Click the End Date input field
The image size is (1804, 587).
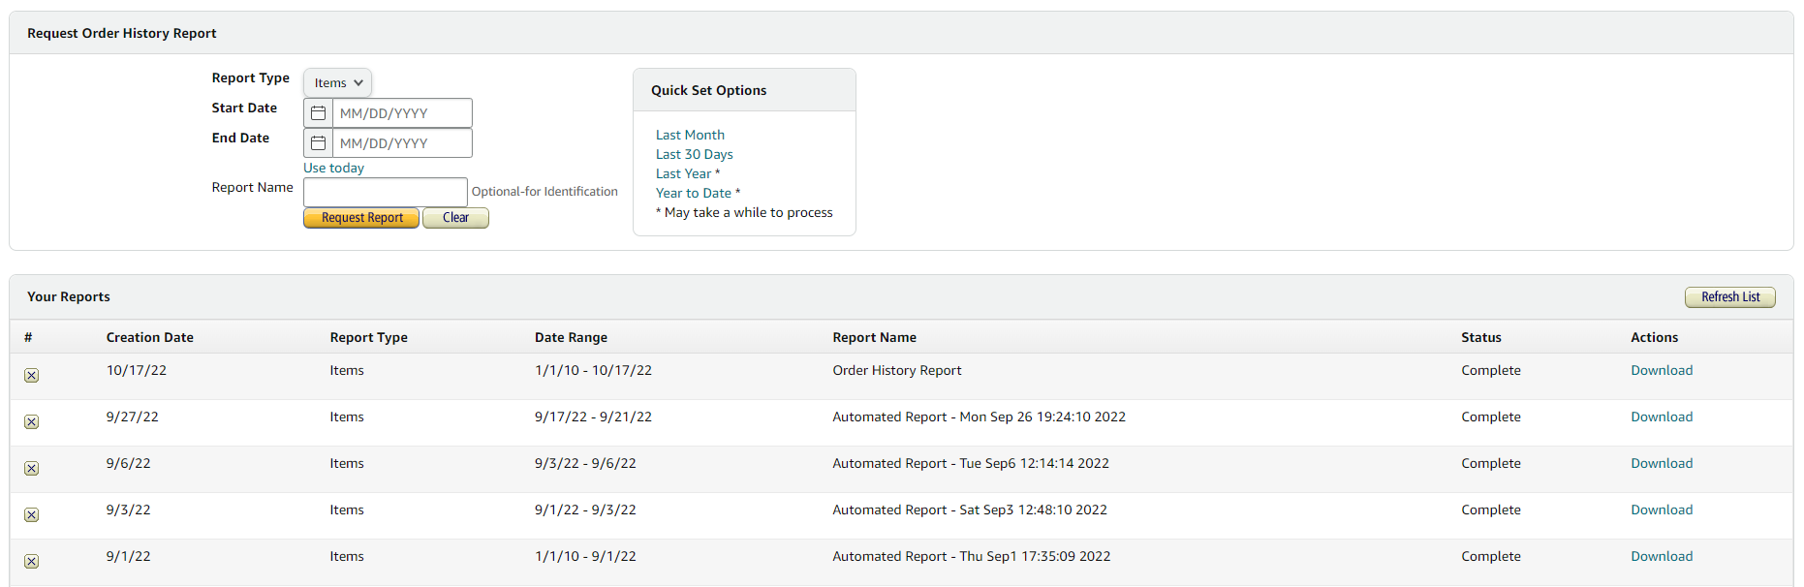401,143
